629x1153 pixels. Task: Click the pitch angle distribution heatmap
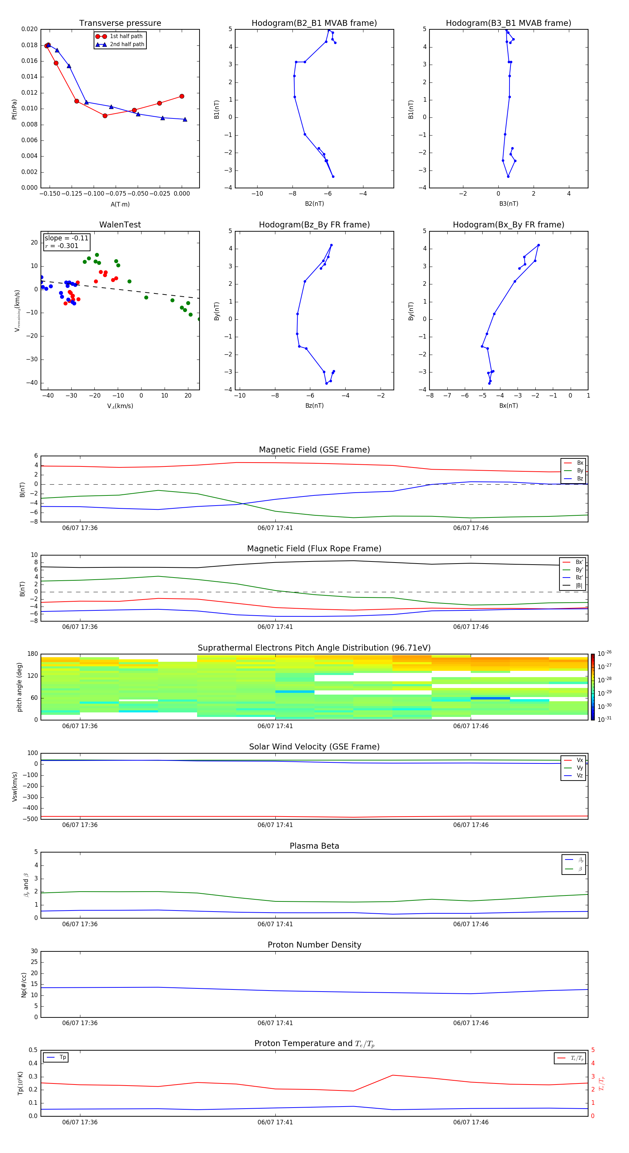[x=314, y=687]
